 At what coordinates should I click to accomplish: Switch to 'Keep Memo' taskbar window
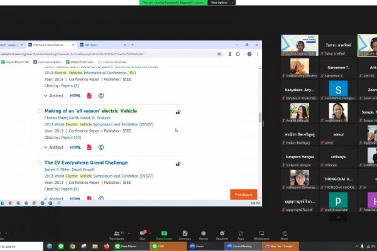click(x=131, y=247)
